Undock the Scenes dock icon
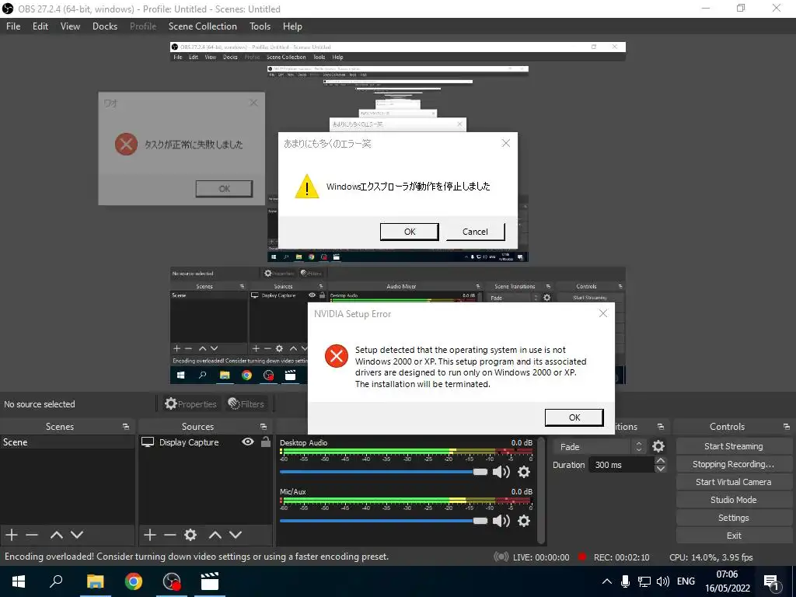796x597 pixels. point(125,427)
